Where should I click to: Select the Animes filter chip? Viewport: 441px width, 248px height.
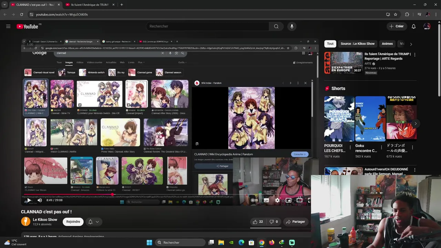(387, 44)
